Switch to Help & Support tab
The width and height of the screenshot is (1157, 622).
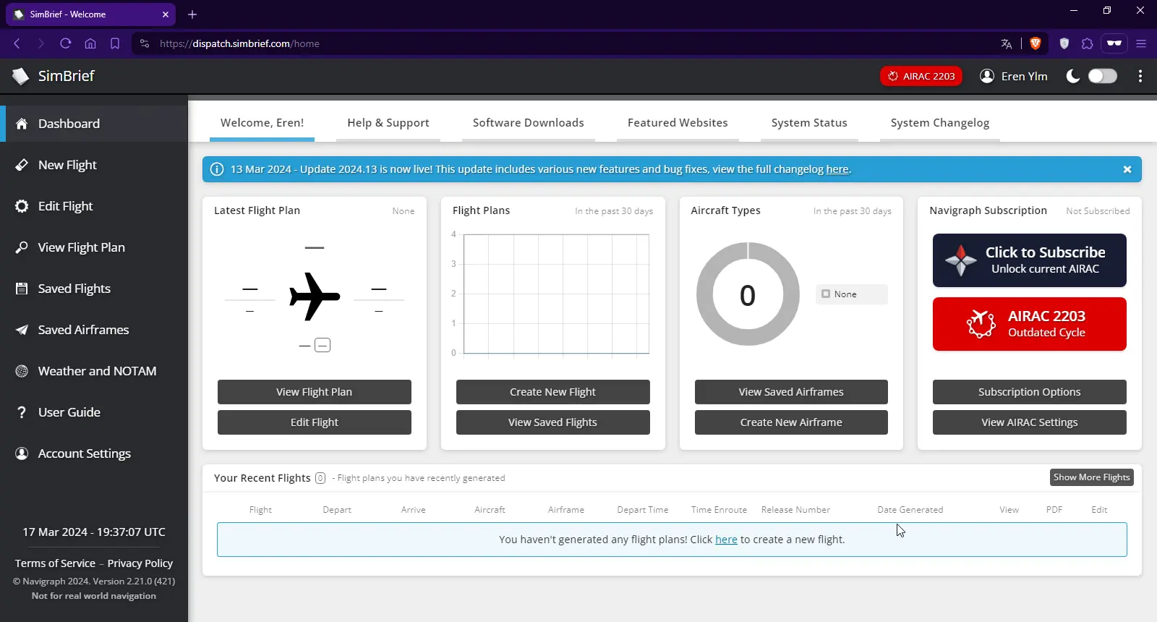(388, 123)
